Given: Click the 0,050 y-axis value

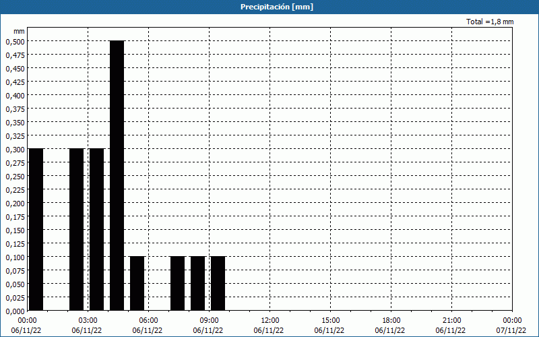Looking at the screenshot, I should 15,284.
